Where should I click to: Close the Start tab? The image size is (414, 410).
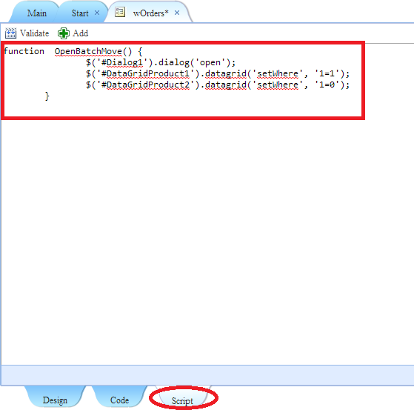pos(97,13)
